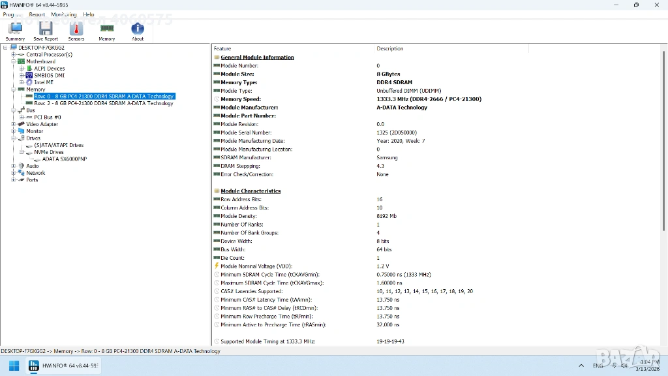Open the Report menu
The image size is (668, 376).
click(37, 14)
